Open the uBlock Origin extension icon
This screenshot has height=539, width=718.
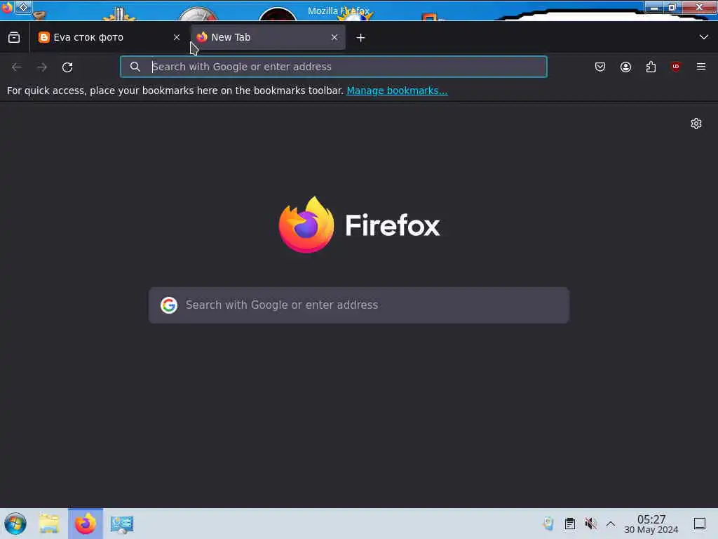676,67
